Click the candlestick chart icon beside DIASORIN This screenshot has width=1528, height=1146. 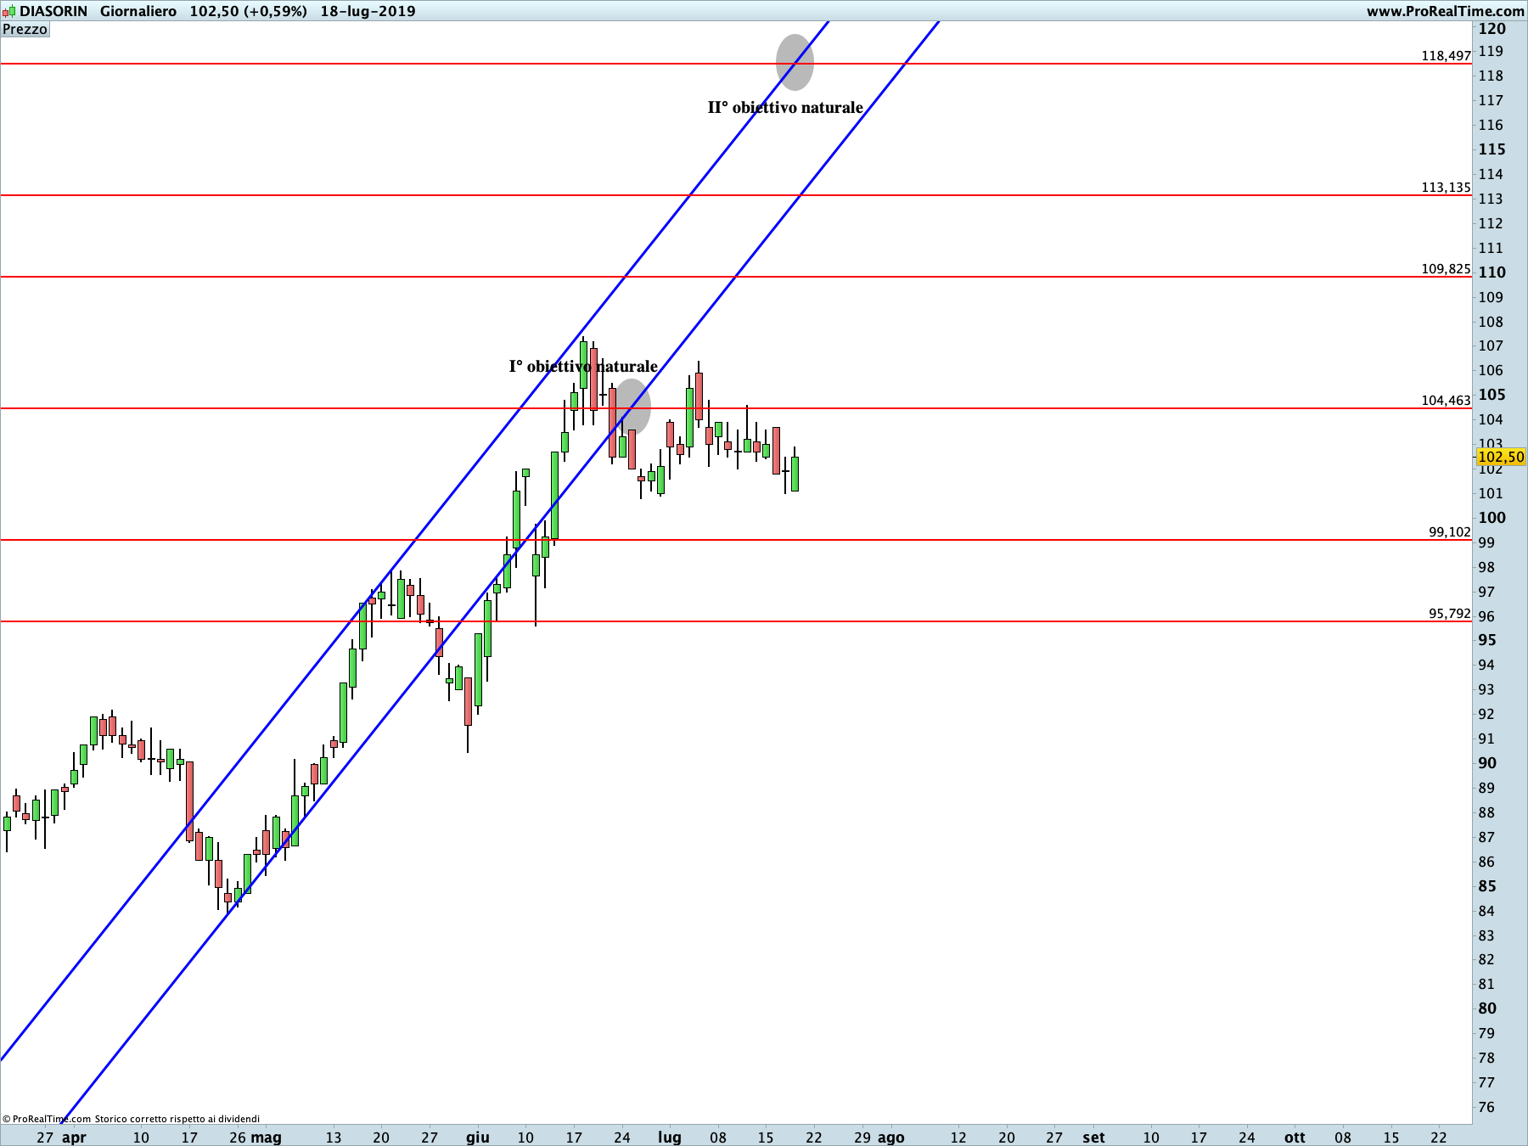point(8,11)
